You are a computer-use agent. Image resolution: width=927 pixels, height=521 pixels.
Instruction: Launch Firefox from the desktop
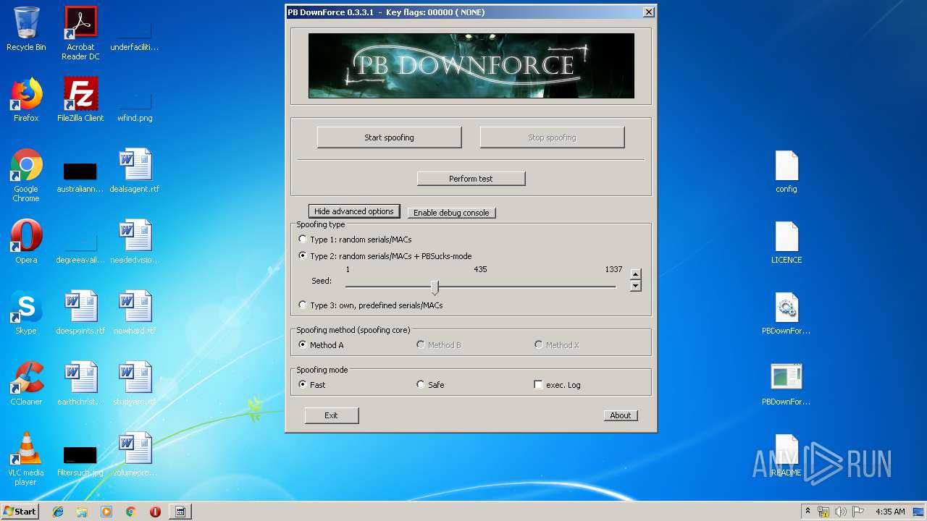(x=26, y=100)
